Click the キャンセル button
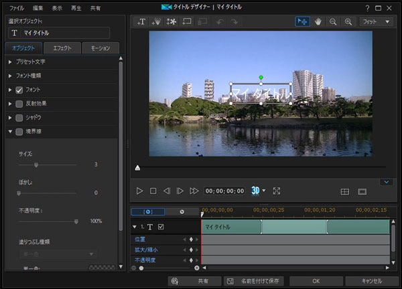The height and width of the screenshot is (289, 402). coord(371,281)
